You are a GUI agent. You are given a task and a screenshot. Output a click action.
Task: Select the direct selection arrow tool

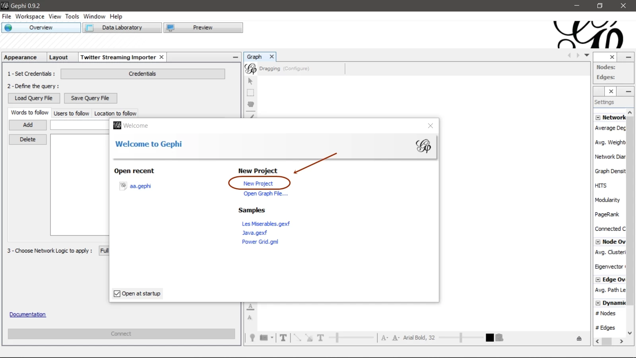coord(250,81)
